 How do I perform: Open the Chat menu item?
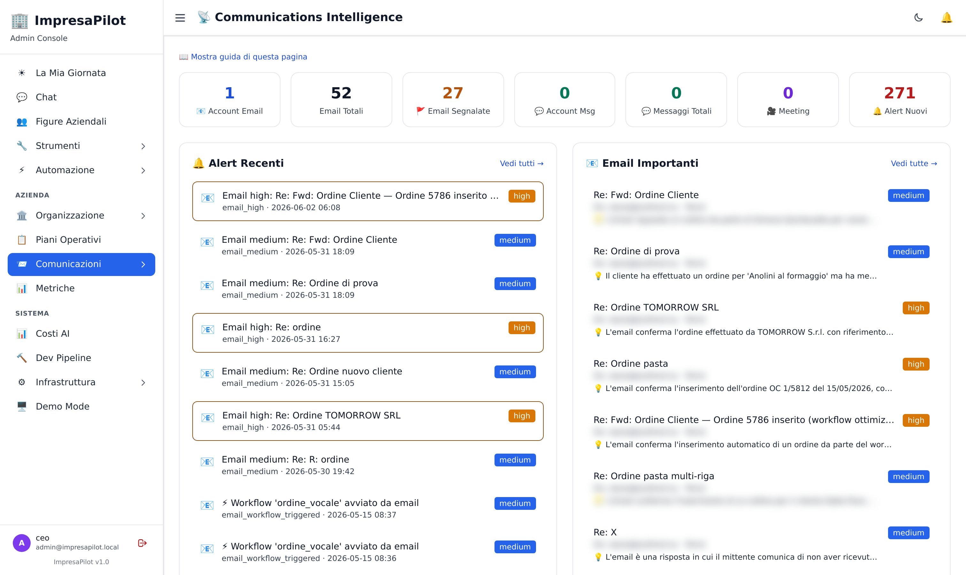tap(81, 97)
